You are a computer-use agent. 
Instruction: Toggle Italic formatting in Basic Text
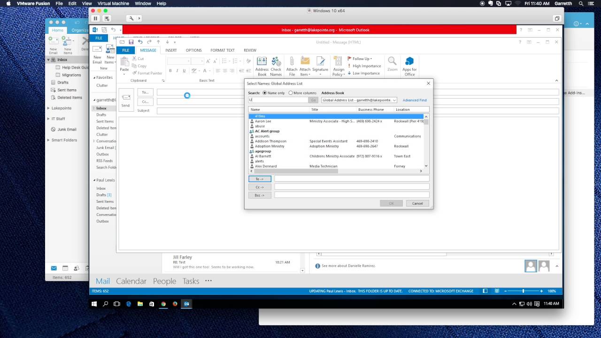[177, 71]
